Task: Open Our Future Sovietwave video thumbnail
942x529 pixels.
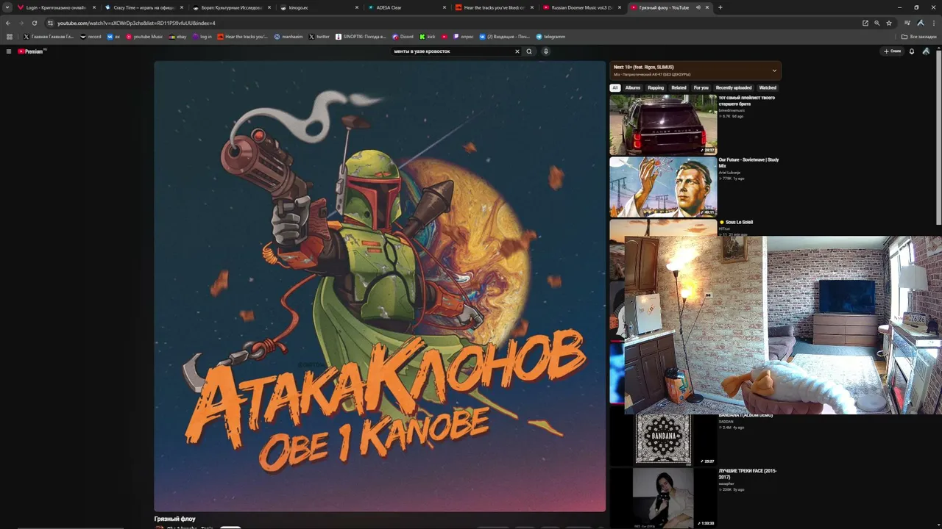Action: pos(663,187)
